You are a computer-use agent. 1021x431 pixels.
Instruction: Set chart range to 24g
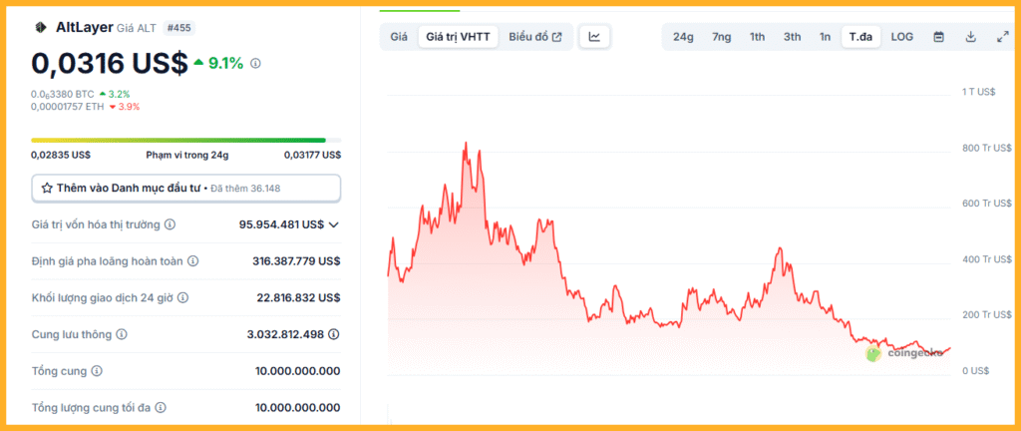tap(683, 37)
